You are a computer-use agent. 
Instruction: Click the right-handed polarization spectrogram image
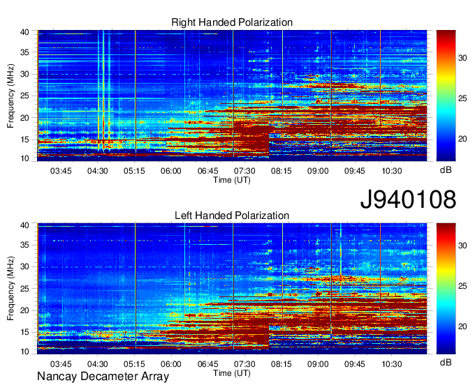[232, 96]
